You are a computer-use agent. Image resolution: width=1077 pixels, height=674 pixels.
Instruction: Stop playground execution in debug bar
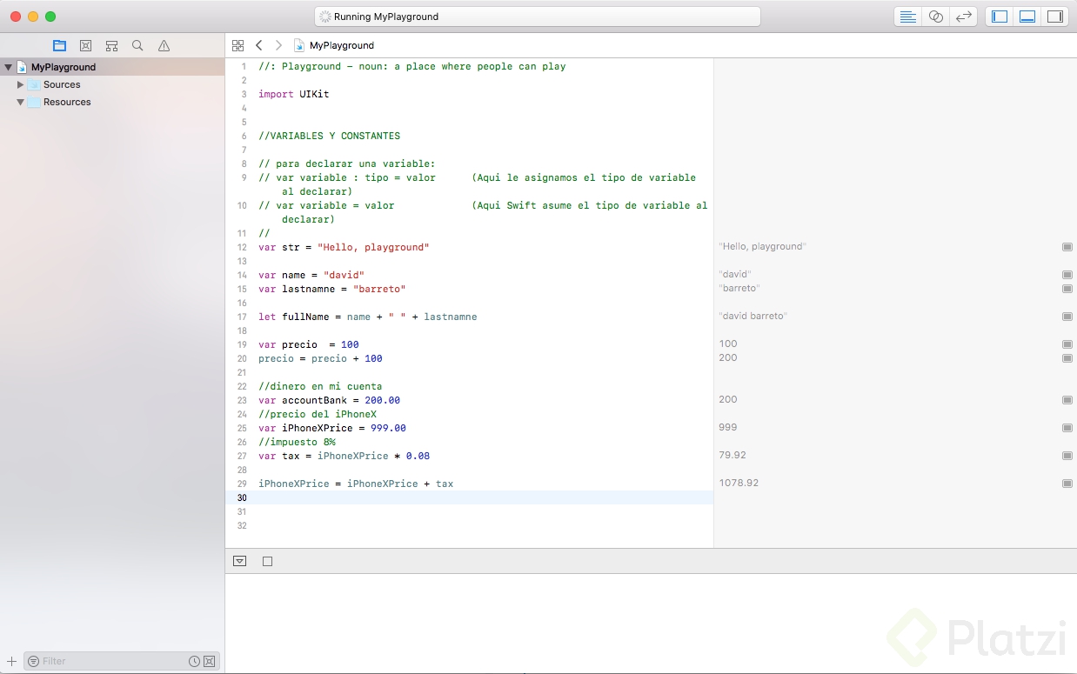click(x=267, y=561)
